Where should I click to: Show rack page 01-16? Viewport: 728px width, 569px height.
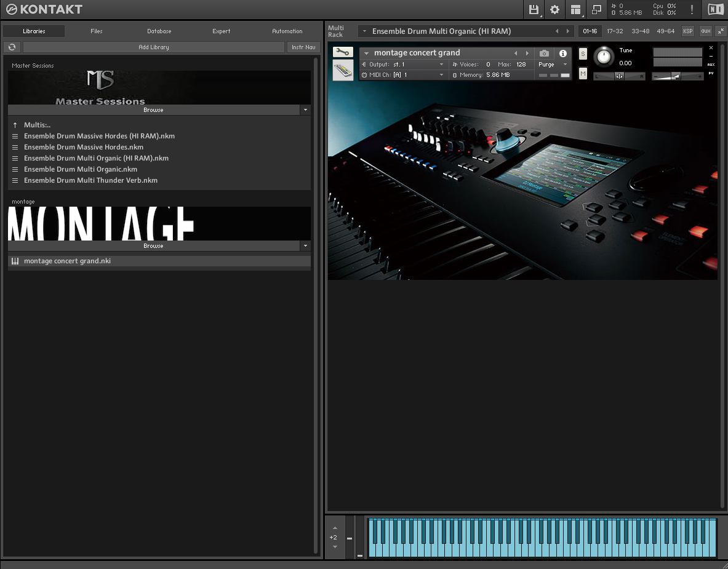[x=590, y=31]
